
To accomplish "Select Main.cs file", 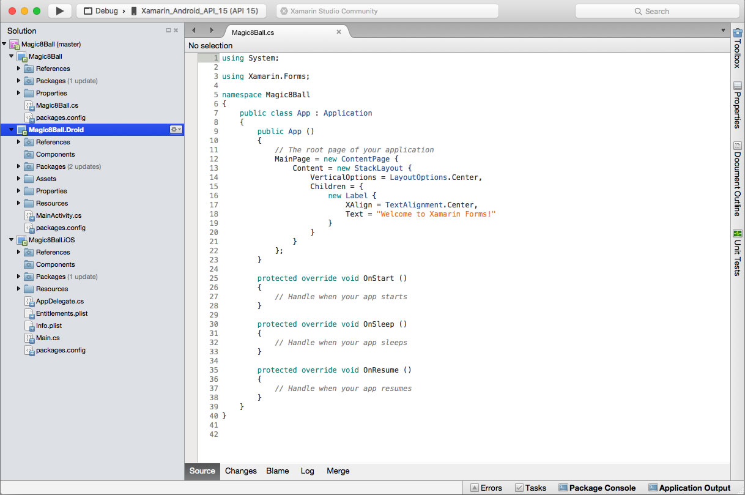I will click(48, 338).
